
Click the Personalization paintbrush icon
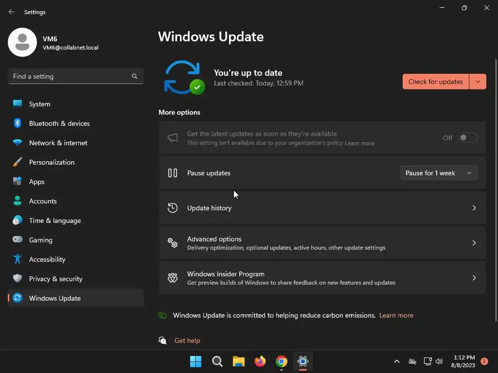pos(18,162)
